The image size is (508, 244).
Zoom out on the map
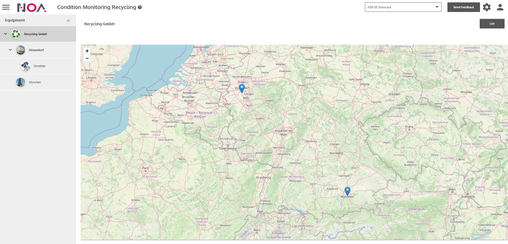[87, 58]
